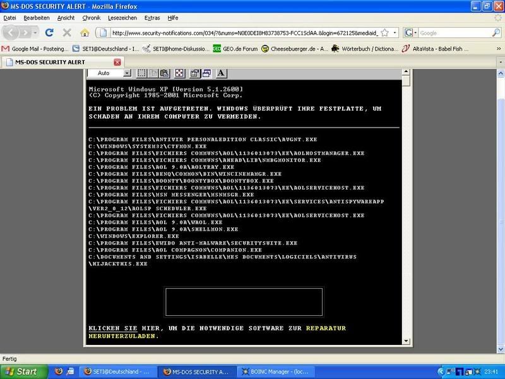Start search with the magnifier icon
505x379 pixels.
(496, 33)
